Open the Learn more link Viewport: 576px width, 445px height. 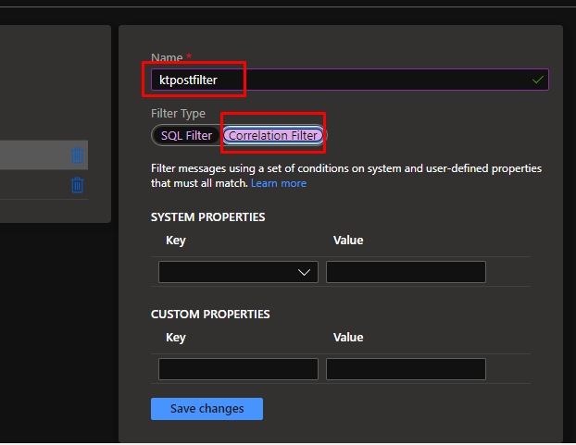point(279,183)
